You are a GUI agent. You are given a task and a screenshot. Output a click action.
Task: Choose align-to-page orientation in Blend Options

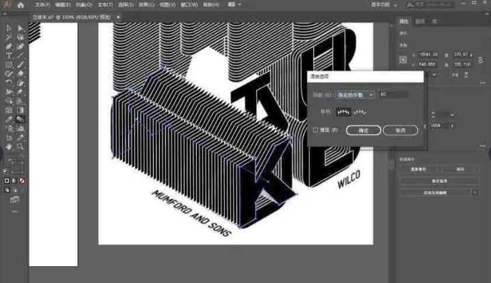343,112
